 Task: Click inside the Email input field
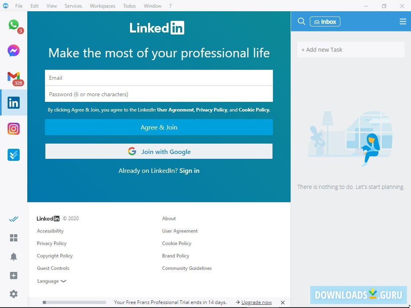(159, 77)
